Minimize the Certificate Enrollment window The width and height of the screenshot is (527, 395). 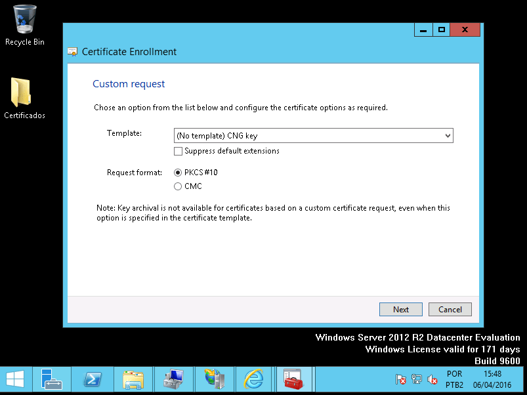click(x=423, y=30)
